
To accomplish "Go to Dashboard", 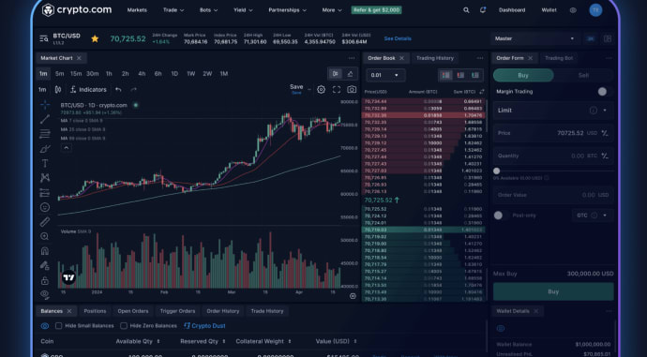I will [512, 10].
